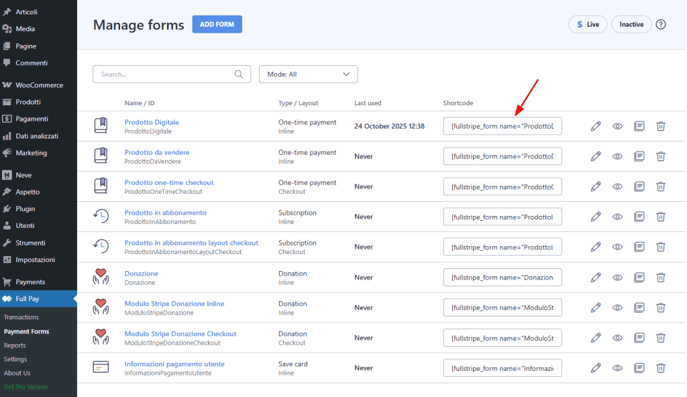Open the page icon for Donazione row

click(x=639, y=277)
